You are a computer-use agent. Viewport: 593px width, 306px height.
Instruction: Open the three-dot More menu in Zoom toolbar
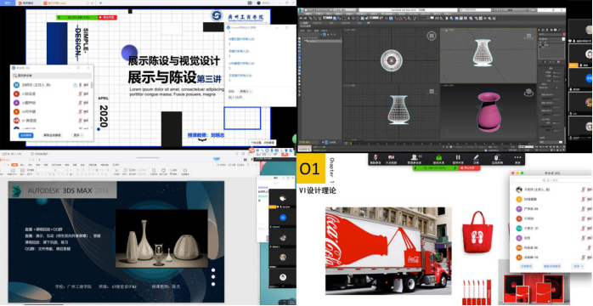(x=517, y=158)
